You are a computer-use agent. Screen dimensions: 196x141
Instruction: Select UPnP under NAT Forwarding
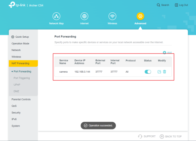tap(17, 85)
